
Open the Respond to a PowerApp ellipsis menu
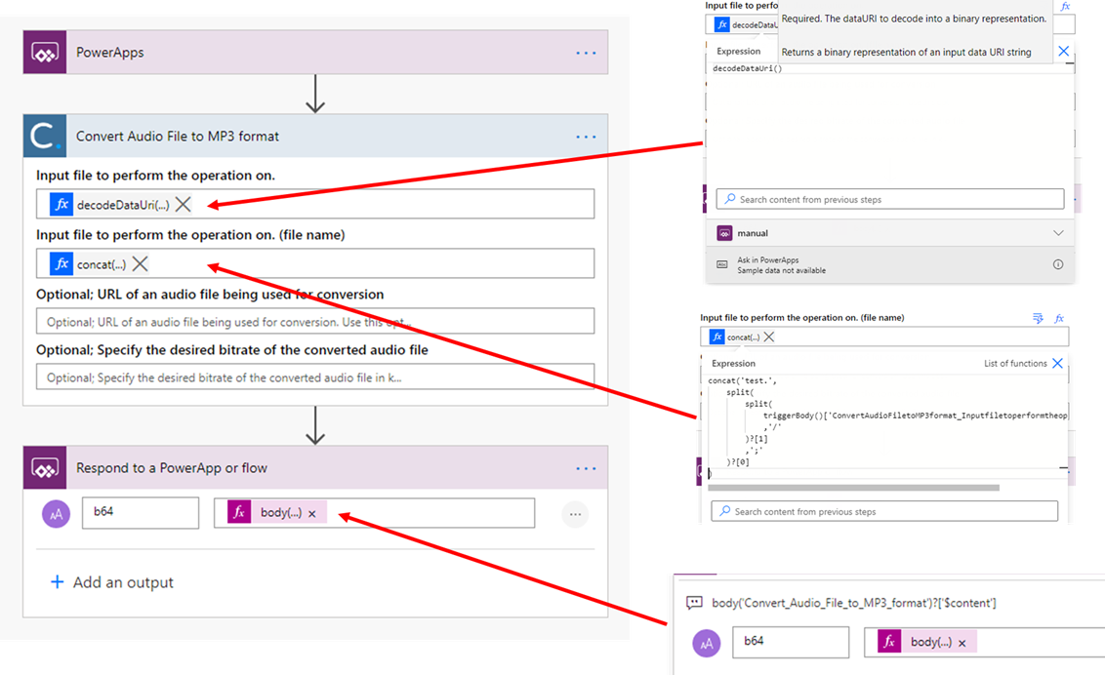(x=586, y=468)
